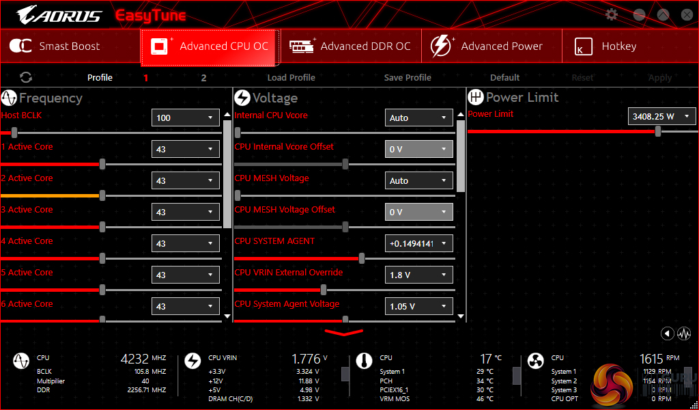Open the 6 Active Core dropdown
699x410 pixels.
[186, 307]
